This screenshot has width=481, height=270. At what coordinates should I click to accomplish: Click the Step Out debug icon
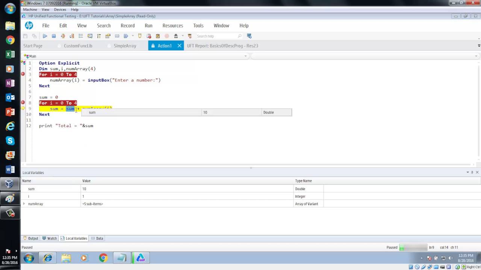click(72, 36)
